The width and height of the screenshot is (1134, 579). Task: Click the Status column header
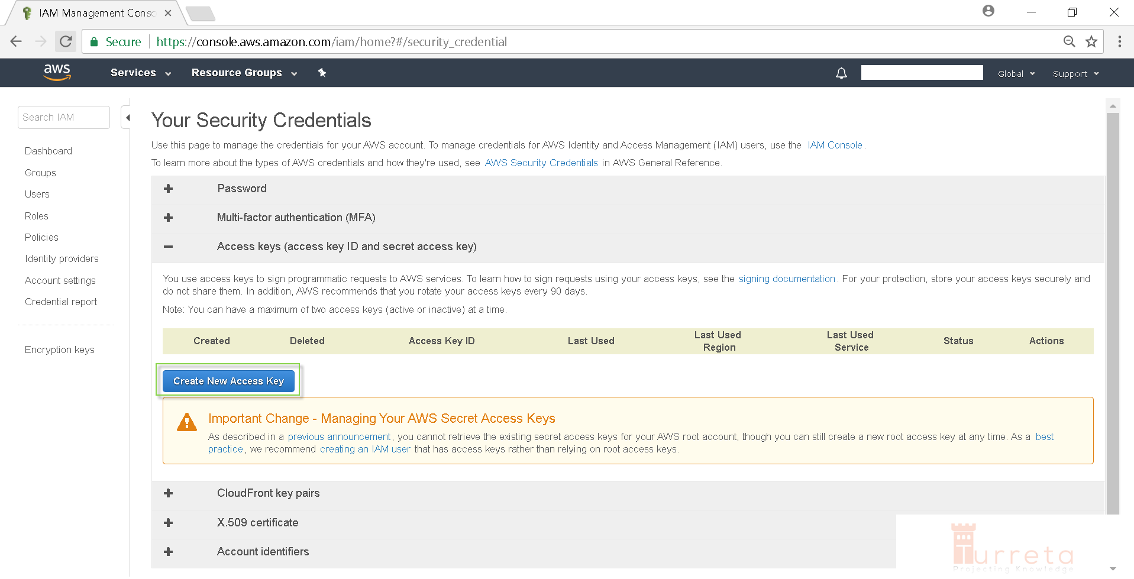(x=958, y=341)
